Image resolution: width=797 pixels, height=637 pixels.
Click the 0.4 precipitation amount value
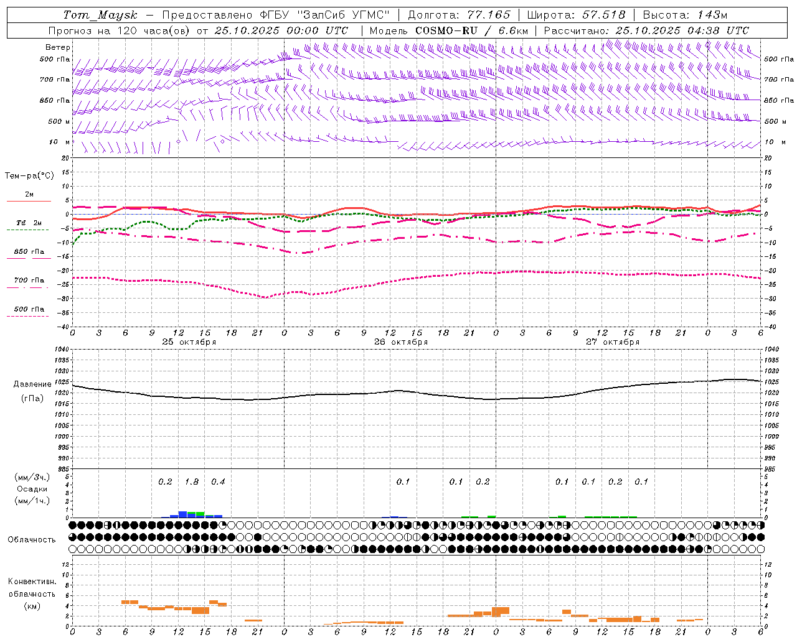coord(218,481)
